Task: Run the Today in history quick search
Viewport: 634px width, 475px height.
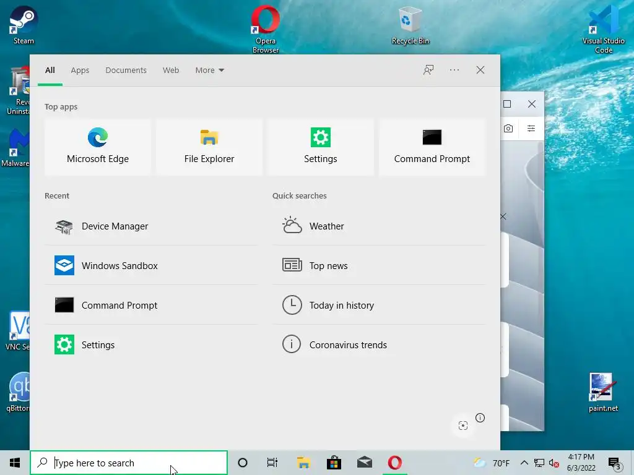Action: [x=379, y=306]
